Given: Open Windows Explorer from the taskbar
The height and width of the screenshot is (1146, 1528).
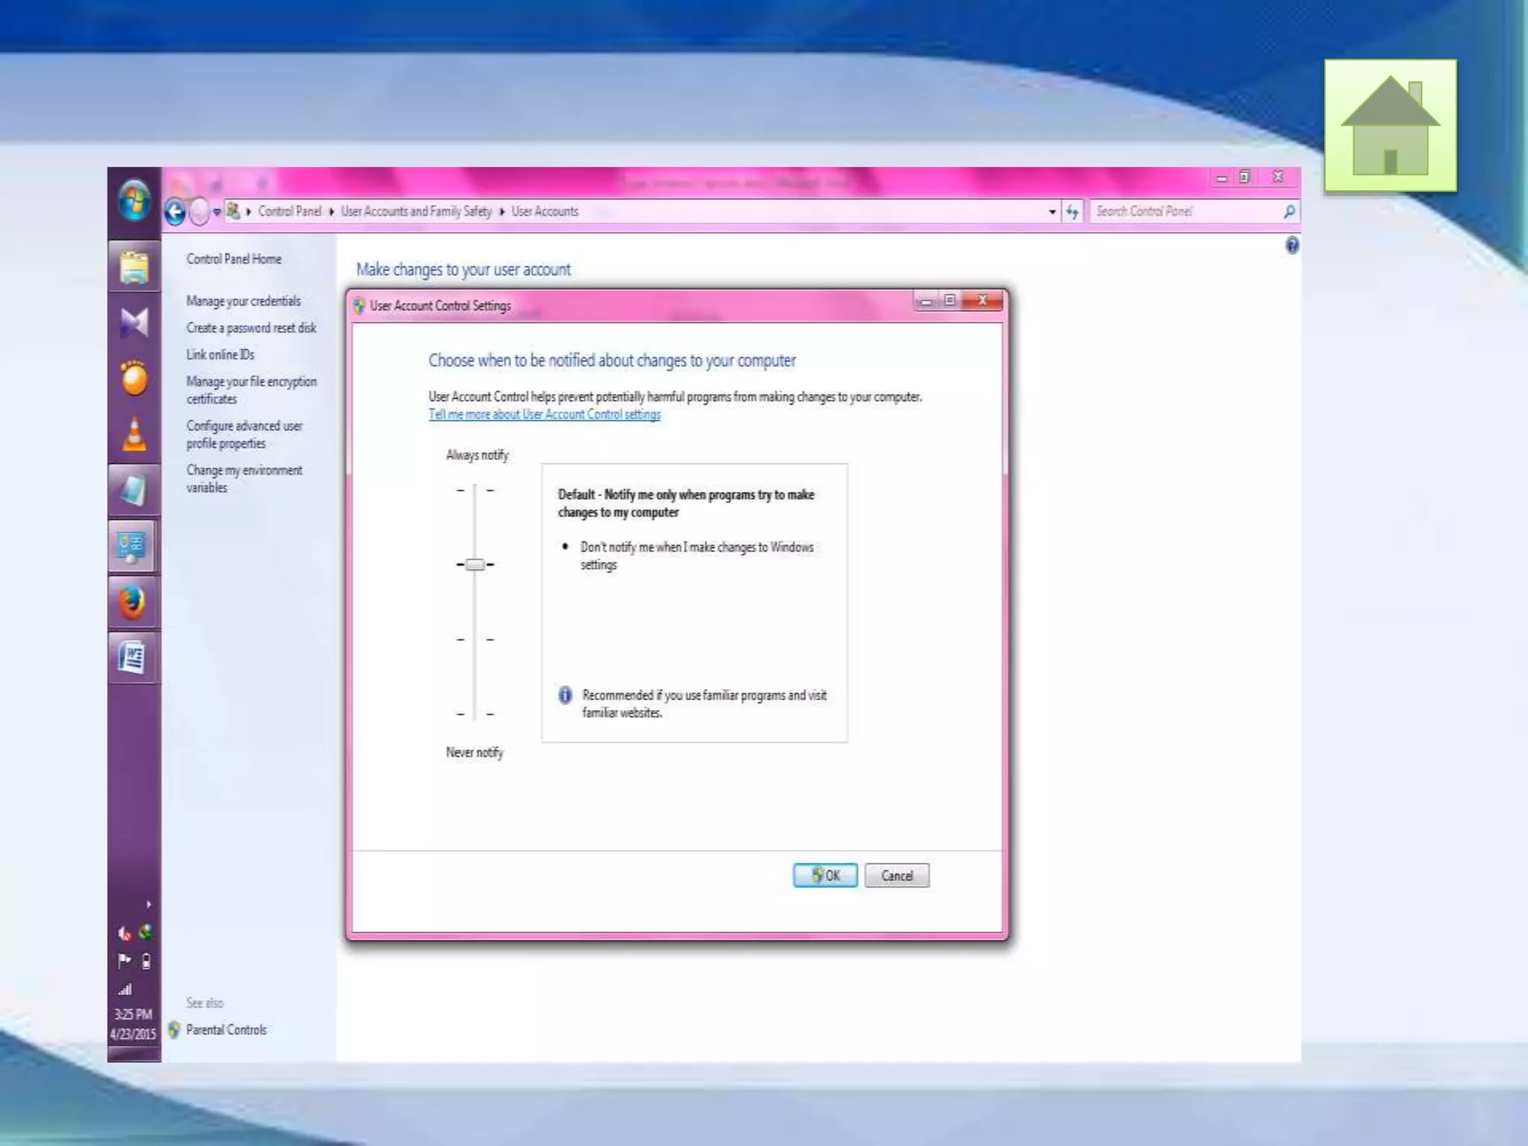Looking at the screenshot, I should click(x=134, y=266).
